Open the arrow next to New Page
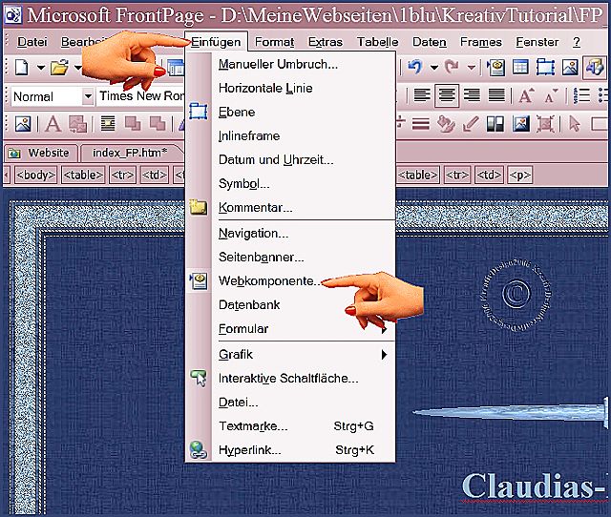 tap(40, 68)
